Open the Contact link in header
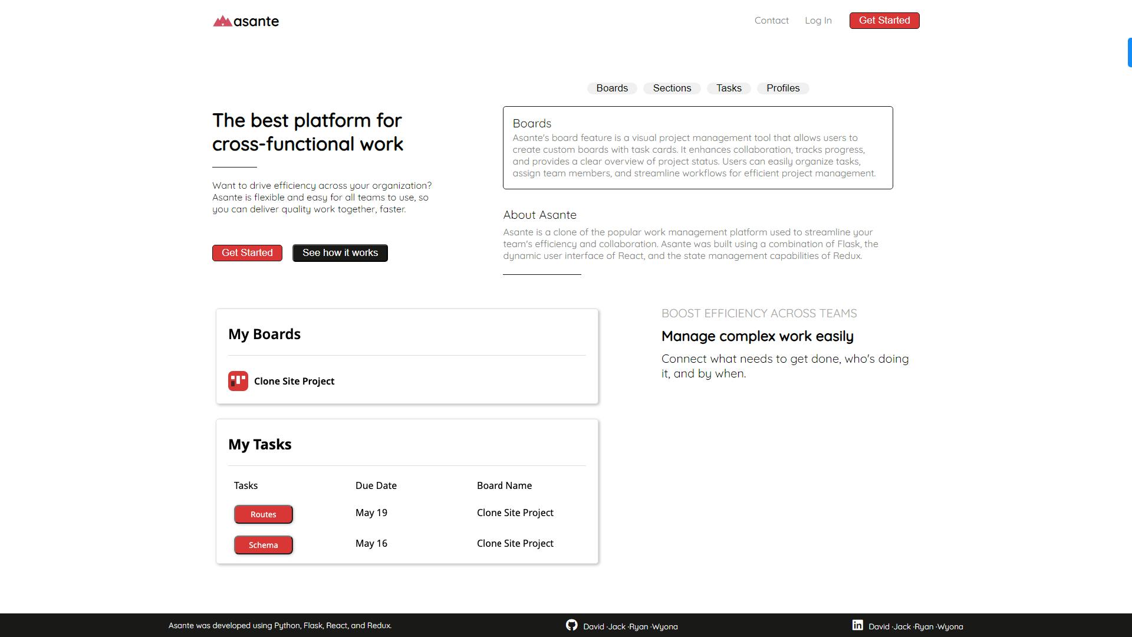 click(x=771, y=21)
